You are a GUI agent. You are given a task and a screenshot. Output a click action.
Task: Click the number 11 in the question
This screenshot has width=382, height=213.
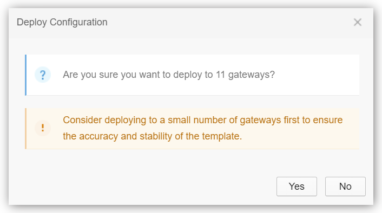(x=220, y=75)
